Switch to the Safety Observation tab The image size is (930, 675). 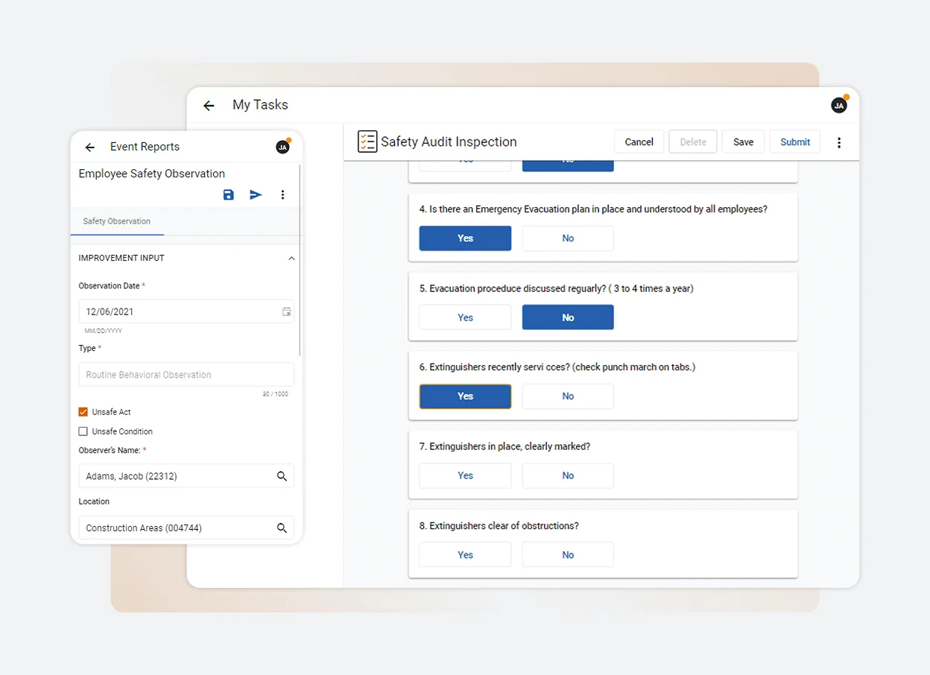[117, 221]
